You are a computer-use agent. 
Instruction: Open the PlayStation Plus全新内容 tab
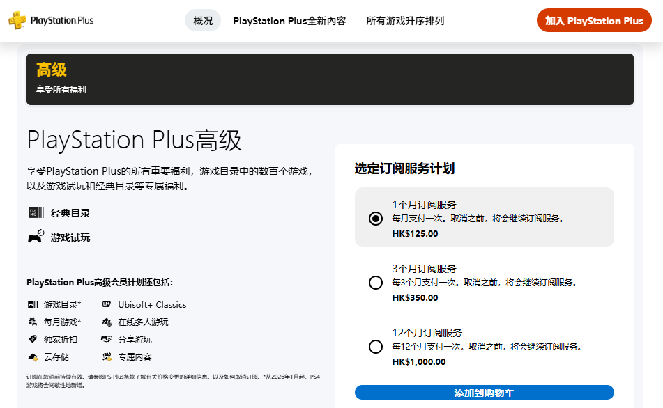[289, 21]
